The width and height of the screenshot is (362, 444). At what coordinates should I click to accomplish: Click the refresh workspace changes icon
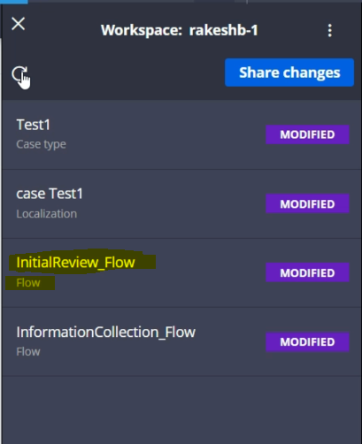coord(19,74)
